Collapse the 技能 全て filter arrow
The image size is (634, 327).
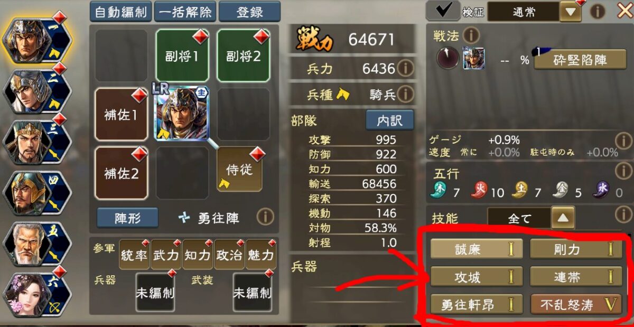pyautogui.click(x=563, y=218)
